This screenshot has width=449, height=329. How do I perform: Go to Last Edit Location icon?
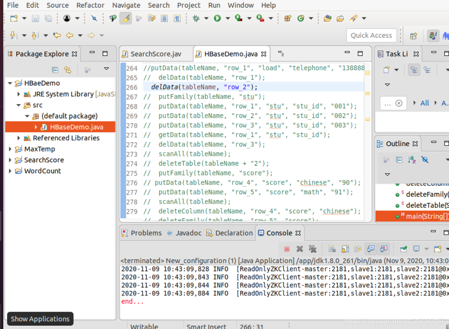pos(57,35)
